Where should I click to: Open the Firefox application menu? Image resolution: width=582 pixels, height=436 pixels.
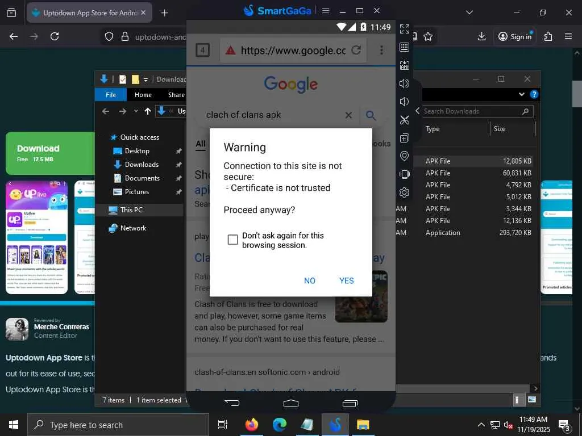[x=568, y=36]
